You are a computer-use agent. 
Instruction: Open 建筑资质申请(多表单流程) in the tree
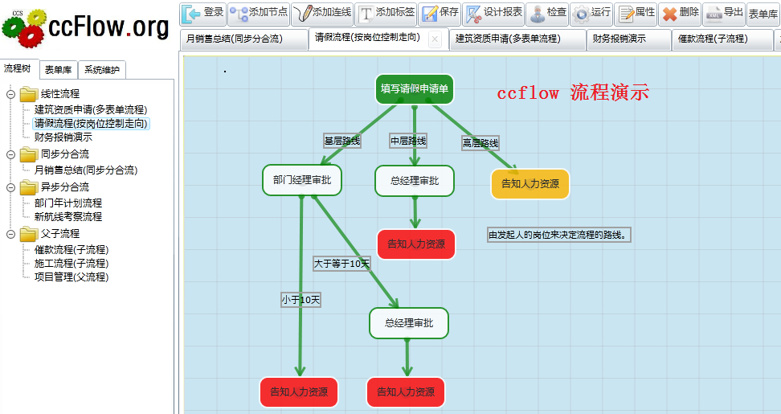(x=91, y=110)
